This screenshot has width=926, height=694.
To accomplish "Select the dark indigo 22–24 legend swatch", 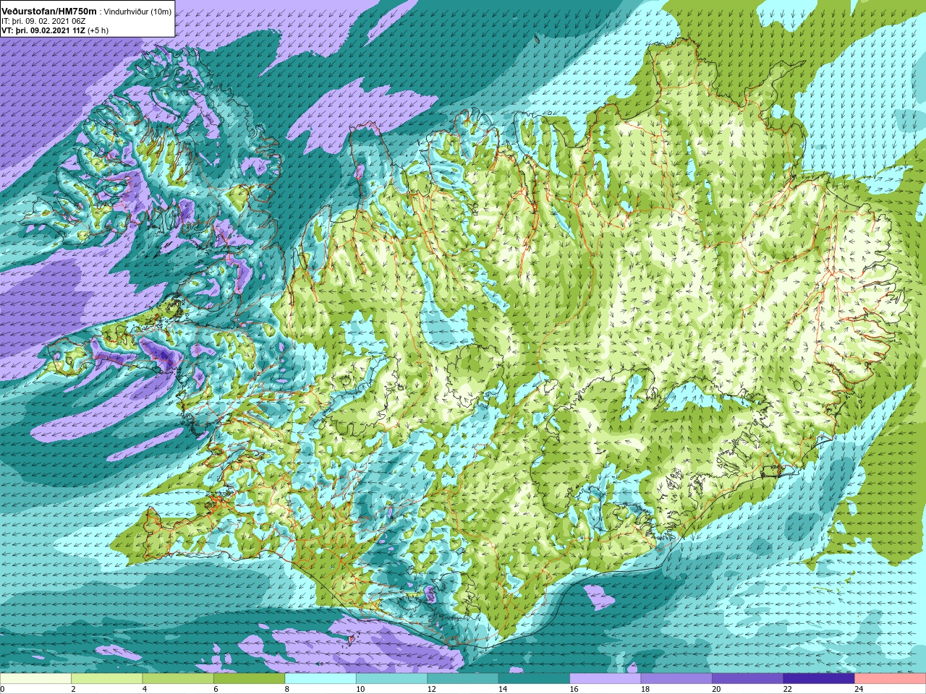I will point(819,679).
